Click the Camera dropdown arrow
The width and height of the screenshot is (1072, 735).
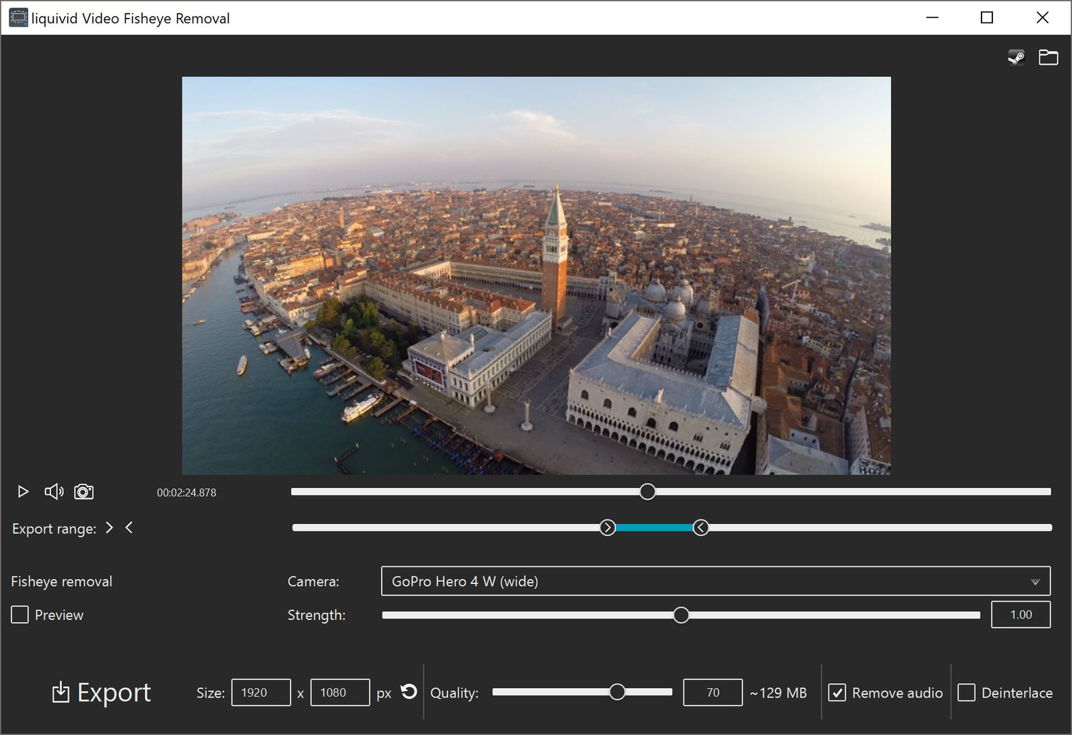click(1035, 582)
